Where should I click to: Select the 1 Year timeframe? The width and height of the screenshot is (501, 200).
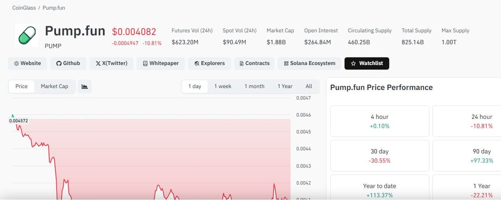285,86
